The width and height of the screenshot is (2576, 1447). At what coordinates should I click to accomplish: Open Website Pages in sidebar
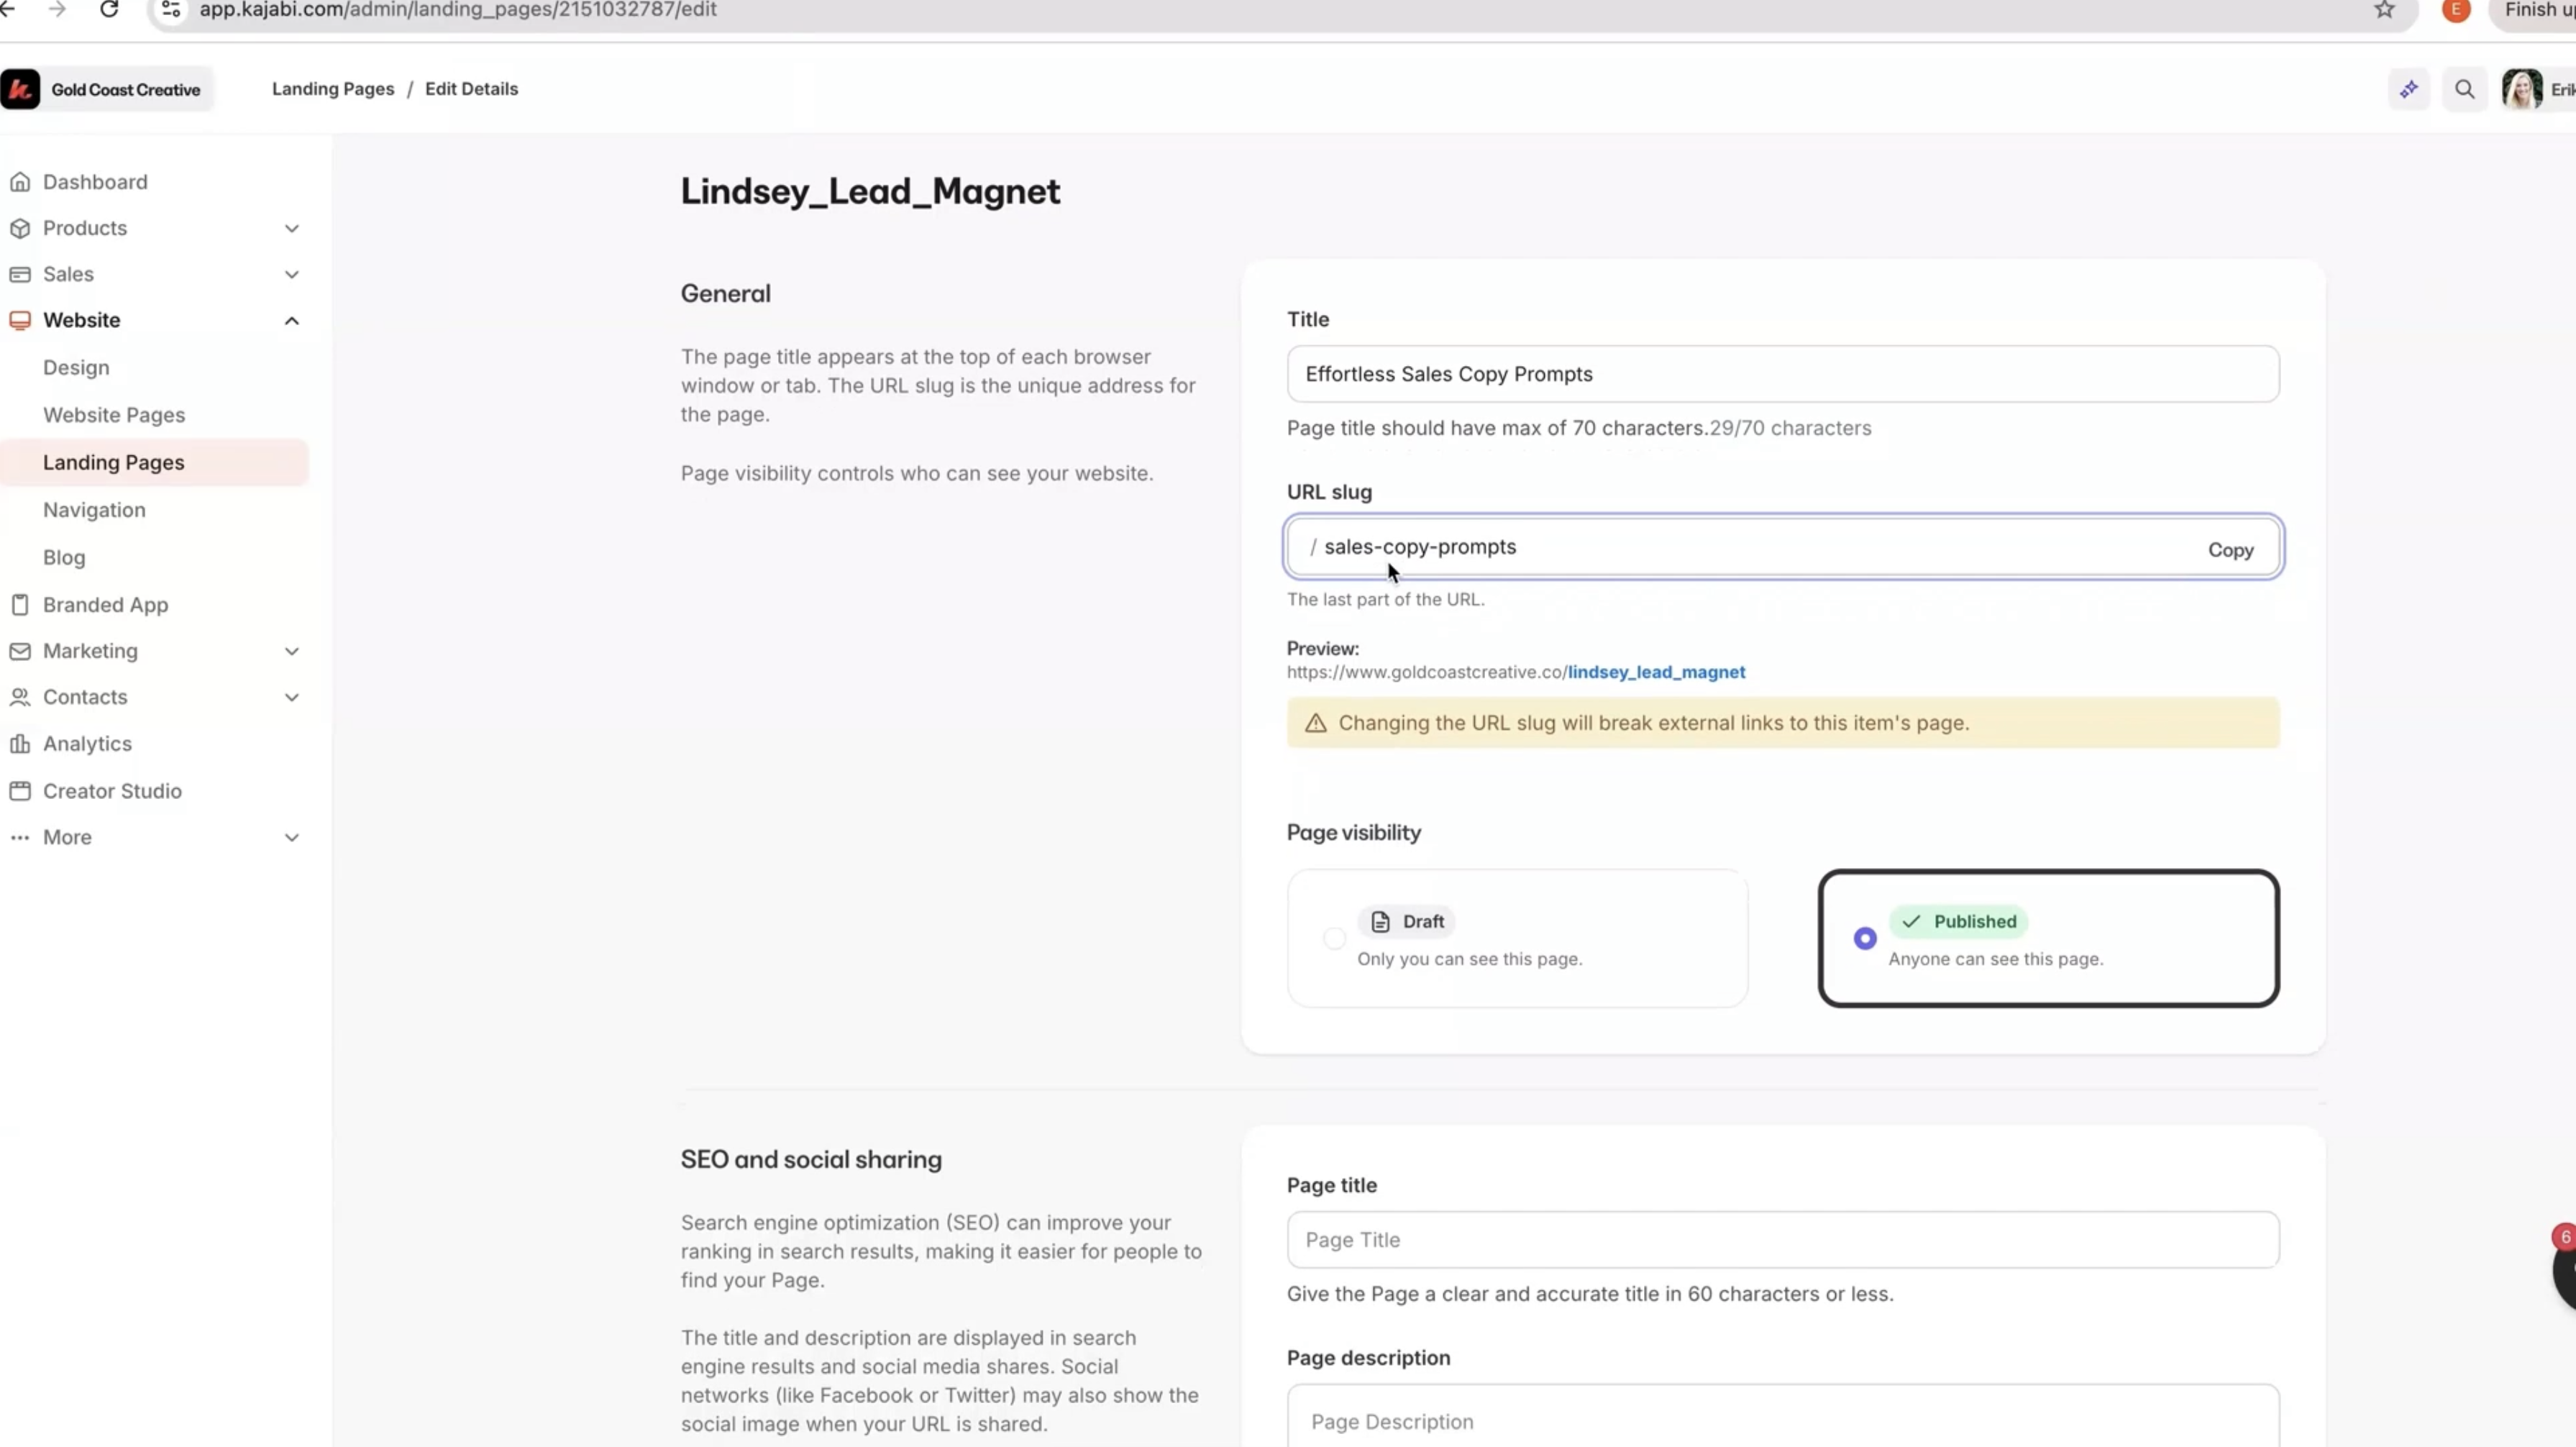[x=114, y=415]
